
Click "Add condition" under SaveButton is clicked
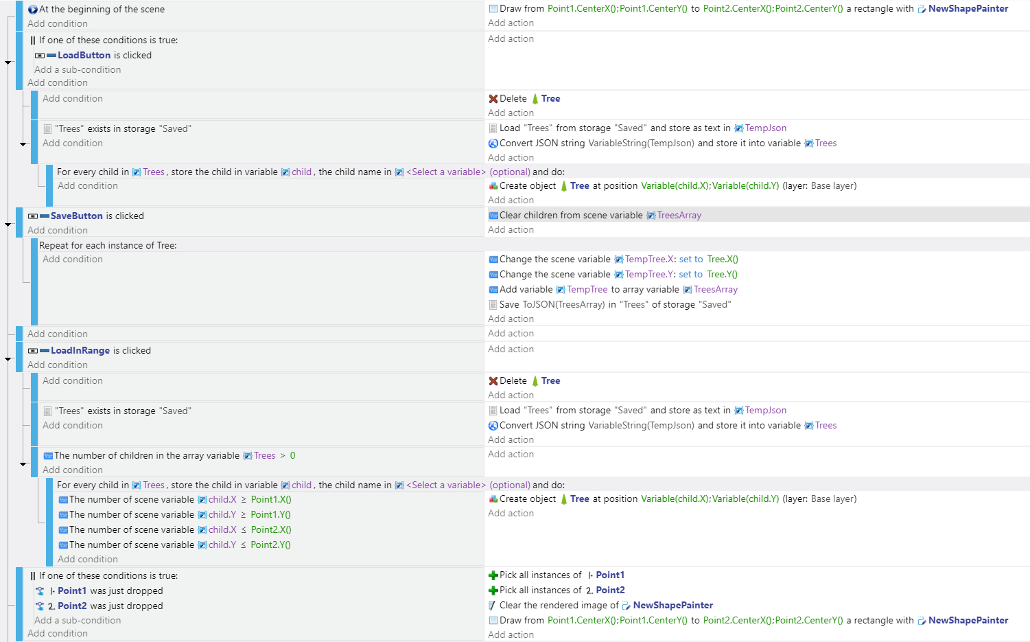(x=58, y=230)
